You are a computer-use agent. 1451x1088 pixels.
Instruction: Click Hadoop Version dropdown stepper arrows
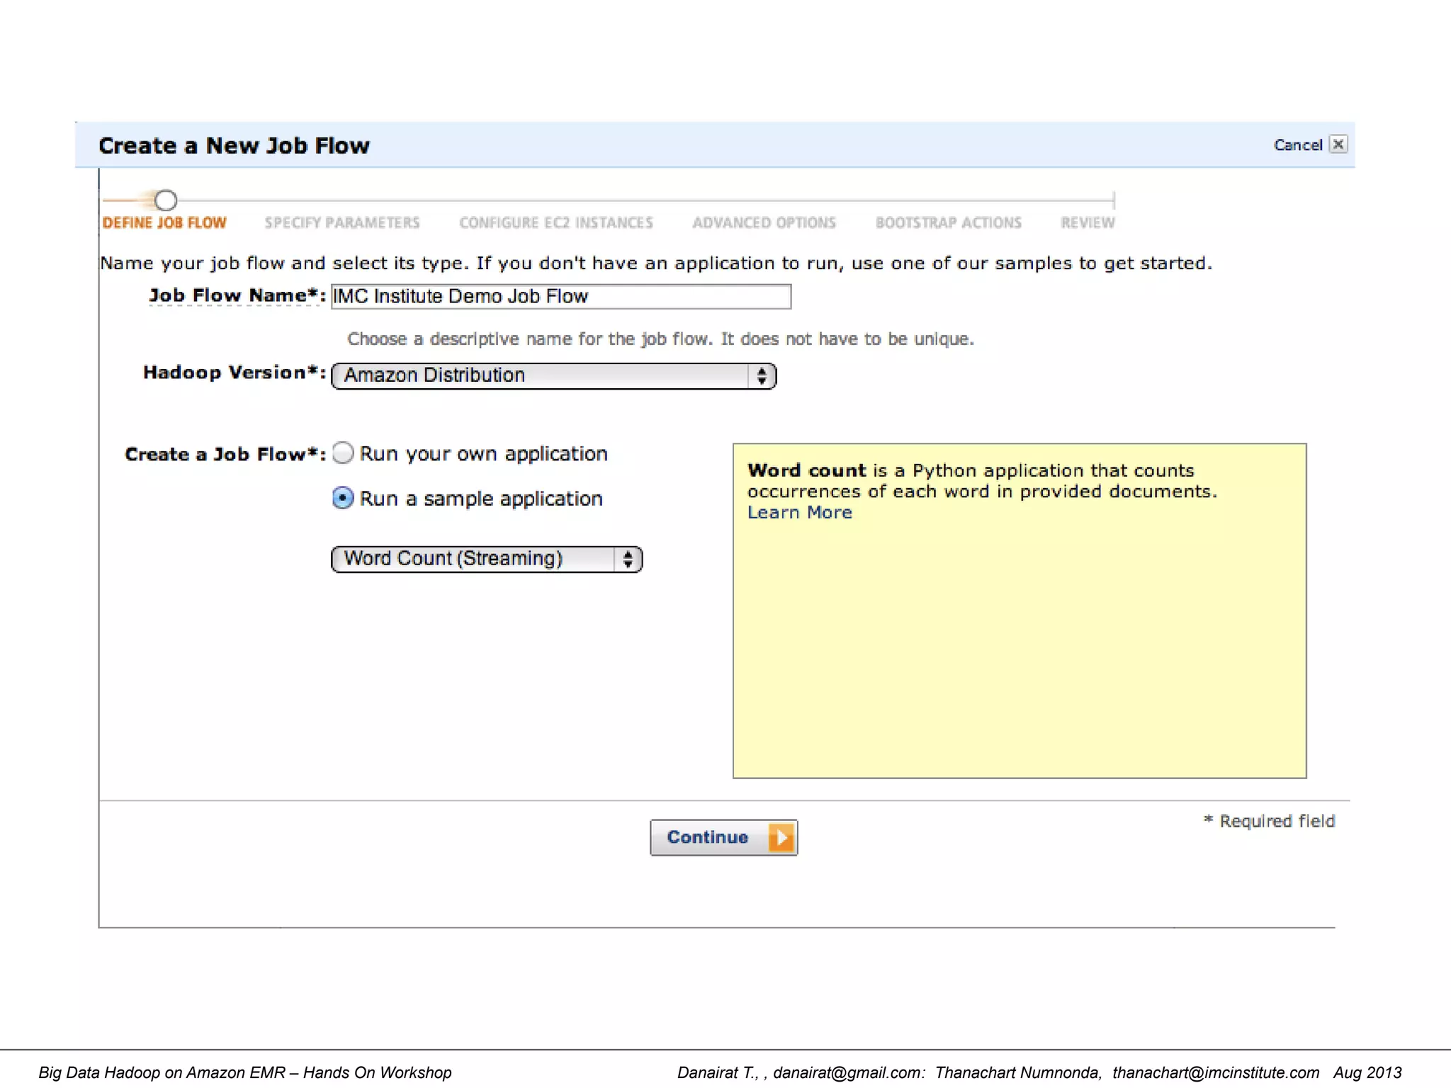click(x=762, y=375)
